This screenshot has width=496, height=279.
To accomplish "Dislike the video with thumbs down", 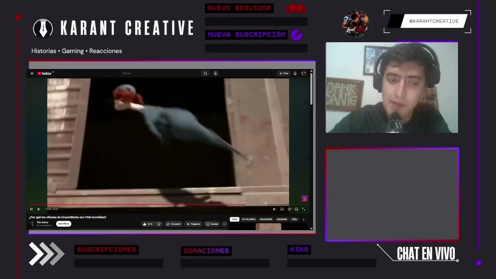I will coord(158,224).
